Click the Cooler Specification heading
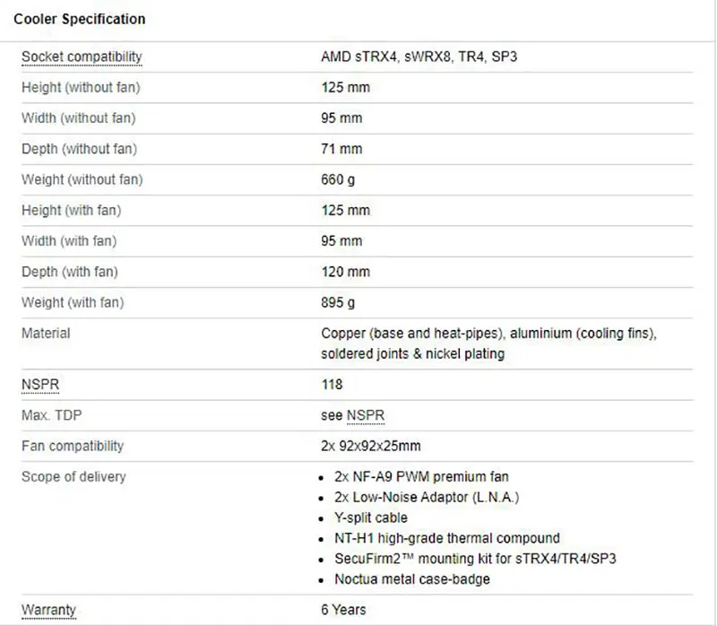 click(80, 19)
